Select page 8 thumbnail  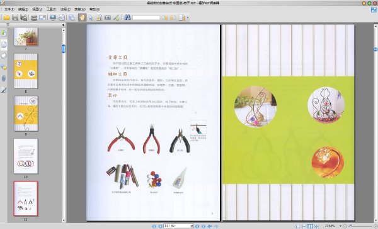pos(26,71)
